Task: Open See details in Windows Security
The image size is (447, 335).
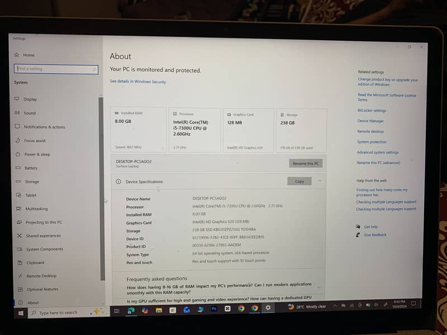Action: pyautogui.click(x=137, y=82)
